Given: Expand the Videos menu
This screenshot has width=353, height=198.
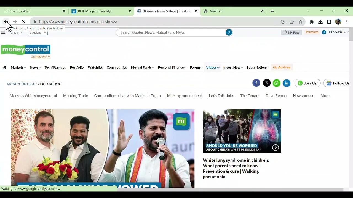Looking at the screenshot, I should pyautogui.click(x=213, y=67).
